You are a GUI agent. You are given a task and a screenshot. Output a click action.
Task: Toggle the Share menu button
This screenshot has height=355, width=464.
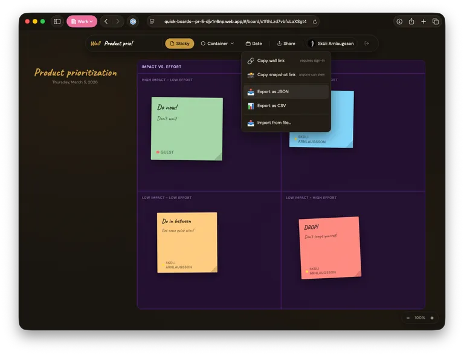tap(286, 44)
